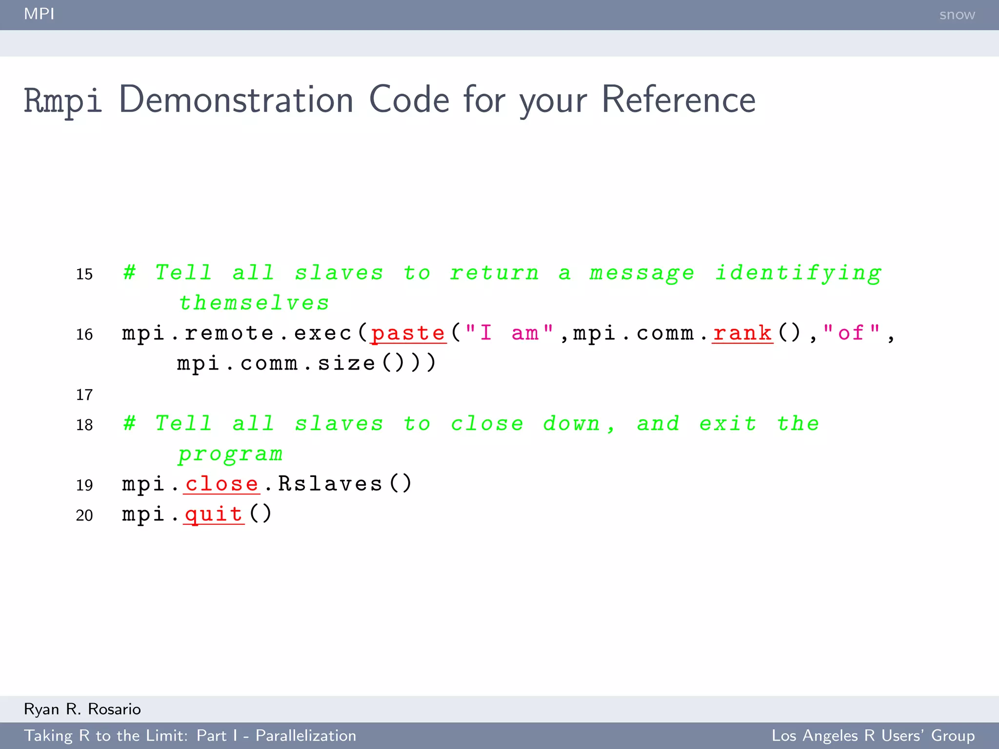Viewport: 999px width, 749px height.
Task: Click line number 18
Action: 84,425
